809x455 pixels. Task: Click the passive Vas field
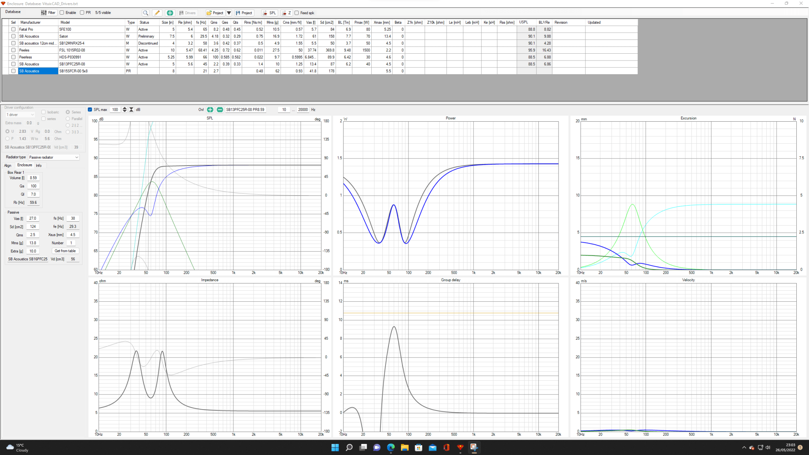point(32,218)
